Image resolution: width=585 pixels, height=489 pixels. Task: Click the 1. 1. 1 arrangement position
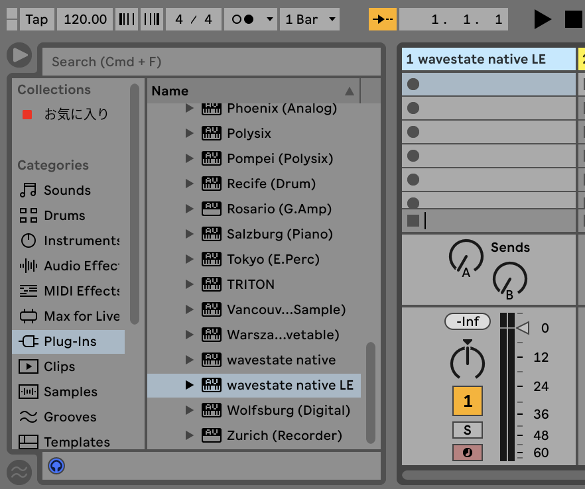454,19
